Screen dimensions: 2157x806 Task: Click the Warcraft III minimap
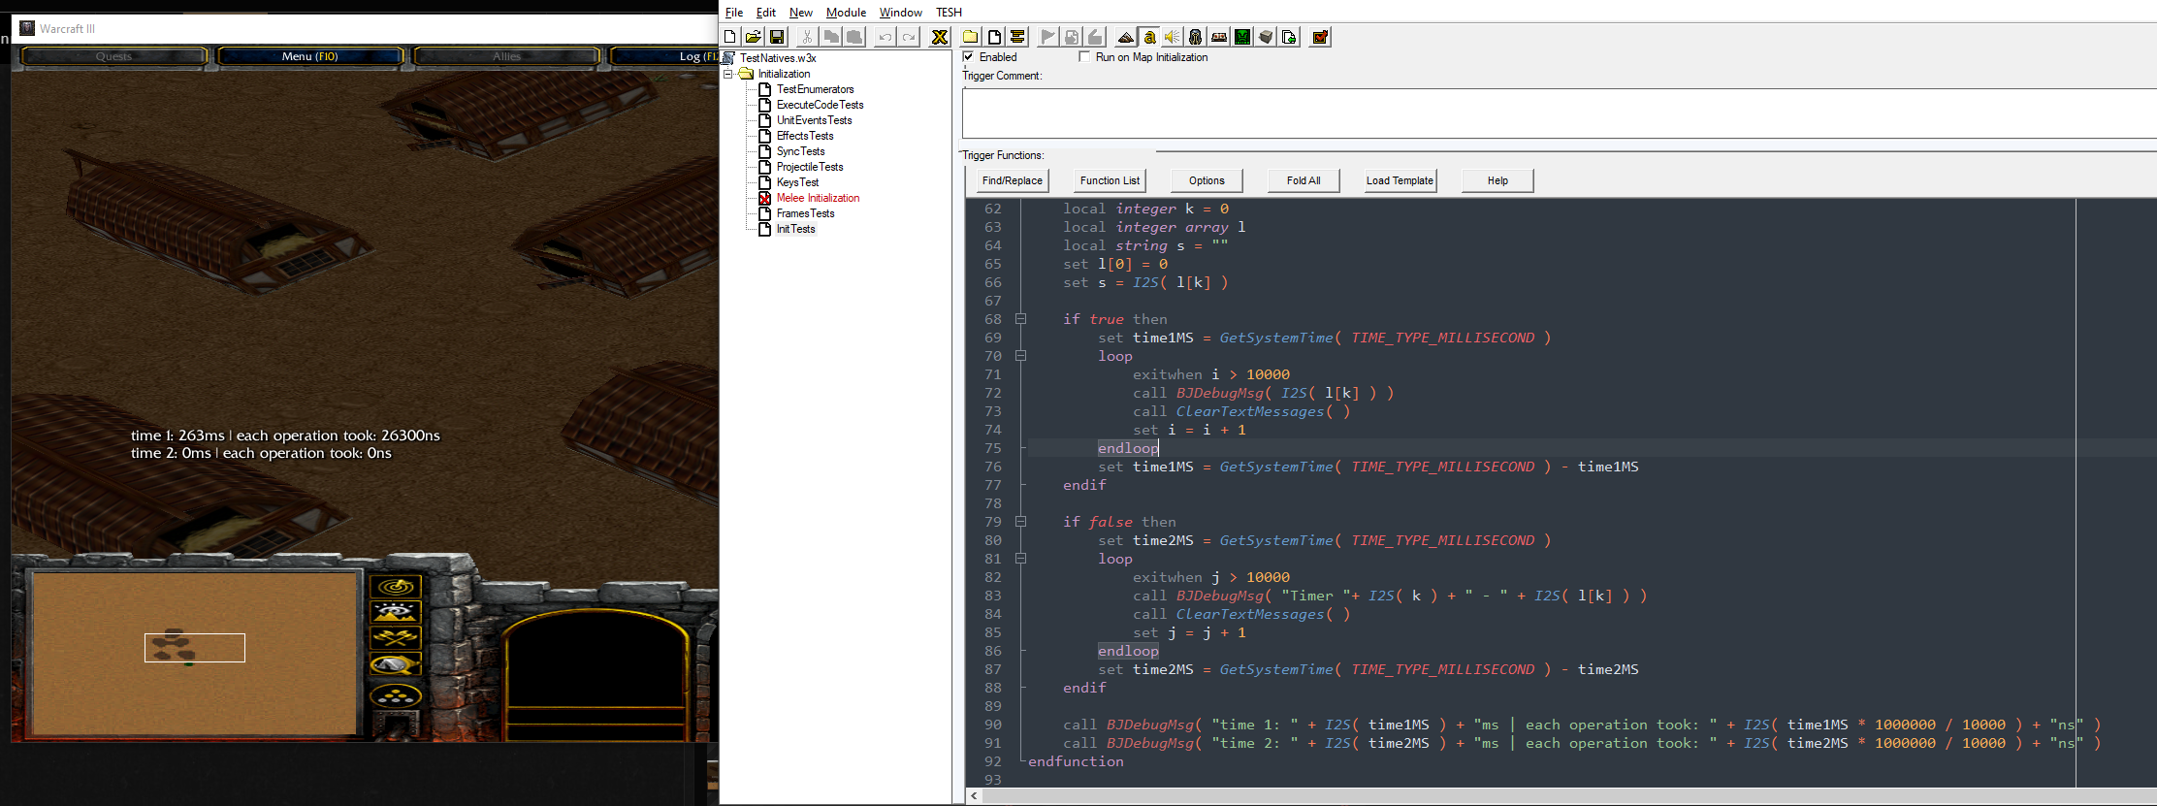point(194,652)
